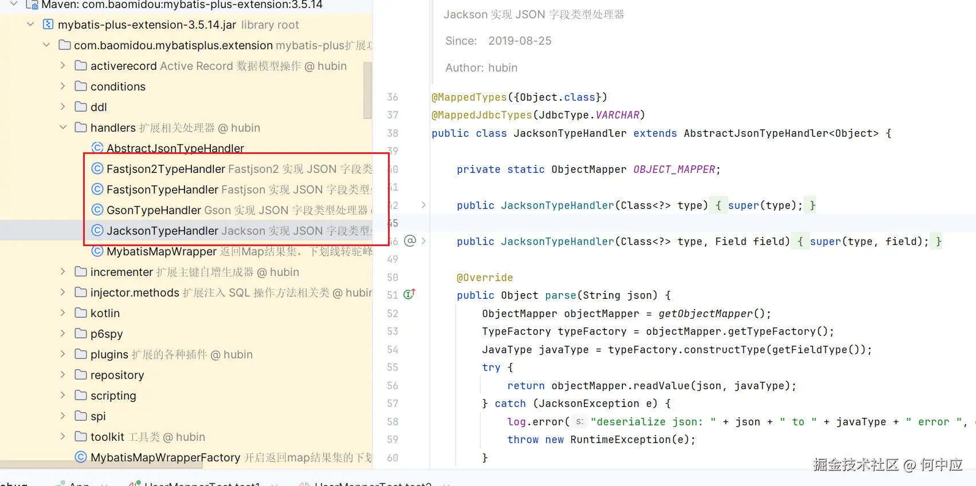Click RuntimeException on line 59

tap(620, 440)
